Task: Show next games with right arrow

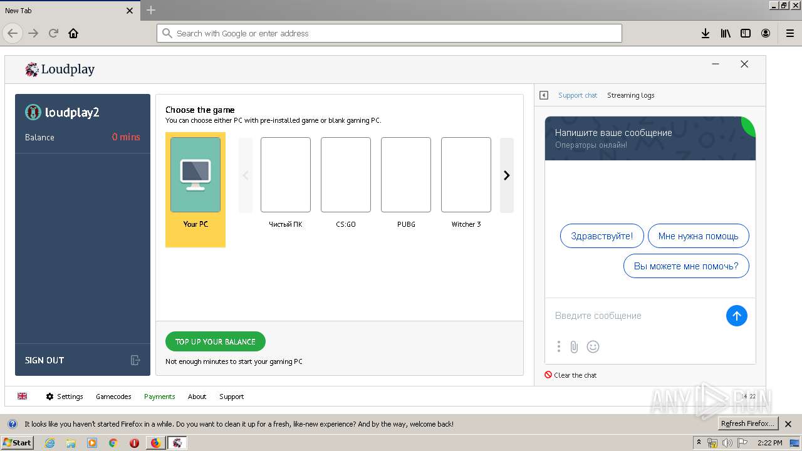Action: point(507,175)
